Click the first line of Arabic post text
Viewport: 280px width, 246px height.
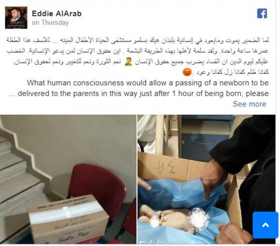tap(137, 40)
